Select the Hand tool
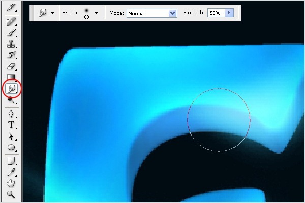Viewport: 305px width, 203px height. pyautogui.click(x=11, y=183)
